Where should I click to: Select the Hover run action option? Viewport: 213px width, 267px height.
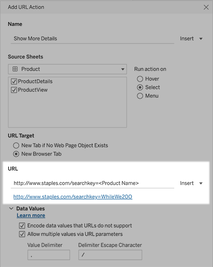click(140, 79)
